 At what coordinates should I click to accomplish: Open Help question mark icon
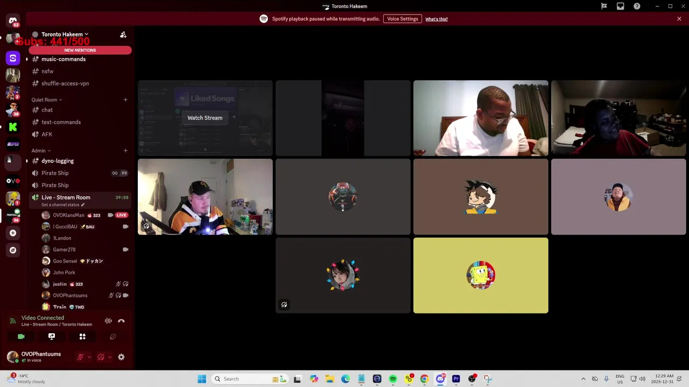point(637,6)
